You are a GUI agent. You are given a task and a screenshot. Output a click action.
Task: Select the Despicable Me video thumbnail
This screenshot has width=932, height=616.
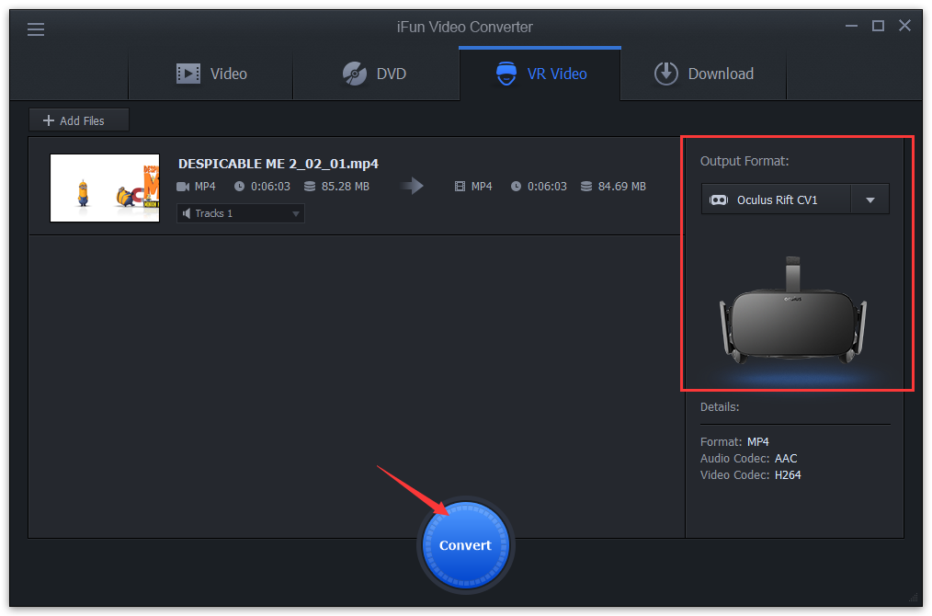click(x=105, y=188)
